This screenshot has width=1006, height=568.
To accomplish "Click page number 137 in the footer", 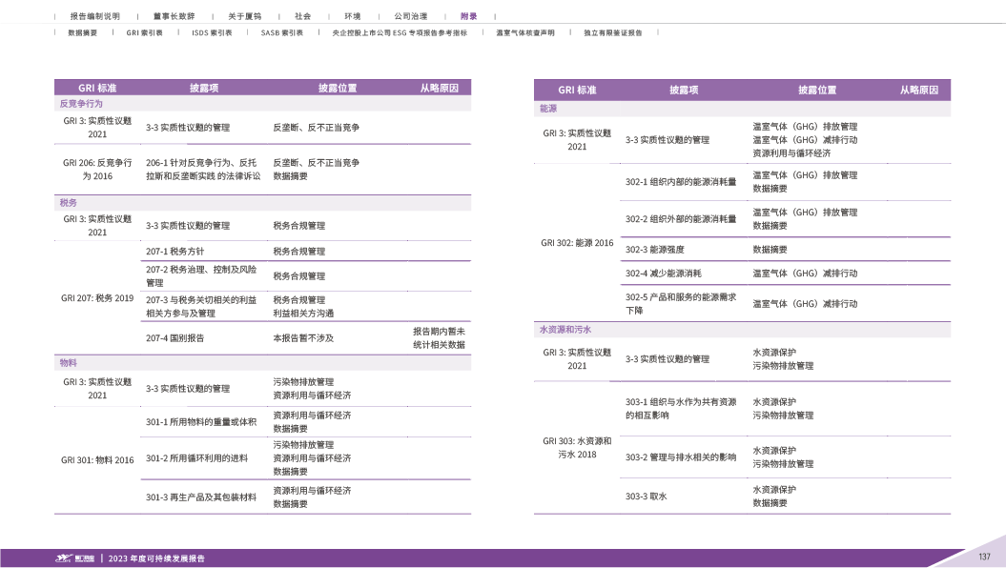I will click(x=984, y=558).
